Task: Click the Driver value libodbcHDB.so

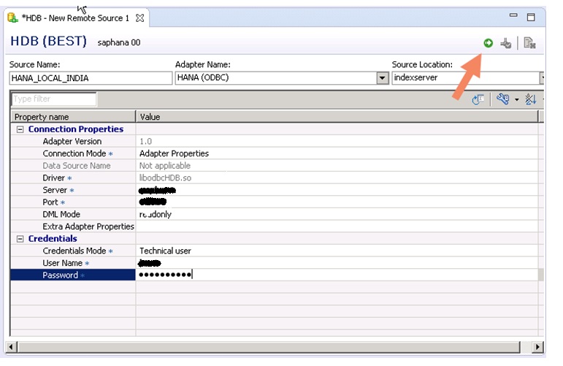Action: tap(165, 178)
